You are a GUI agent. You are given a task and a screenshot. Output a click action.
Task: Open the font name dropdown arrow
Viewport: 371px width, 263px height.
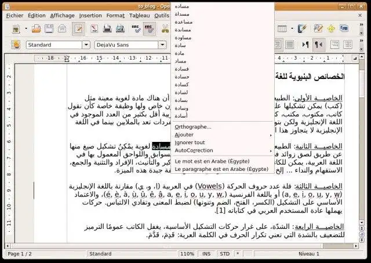(x=162, y=45)
